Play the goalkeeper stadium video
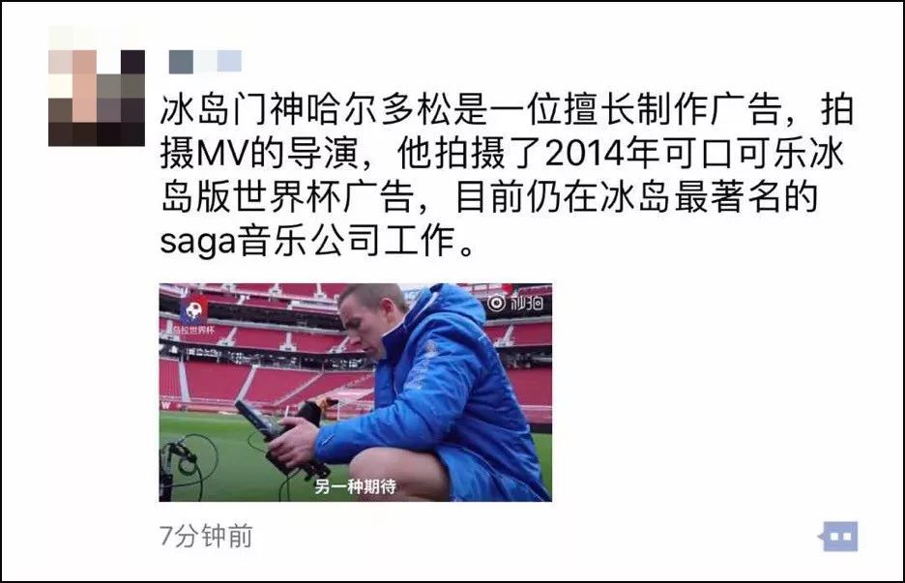Screen dimensions: 905x583 point(356,392)
